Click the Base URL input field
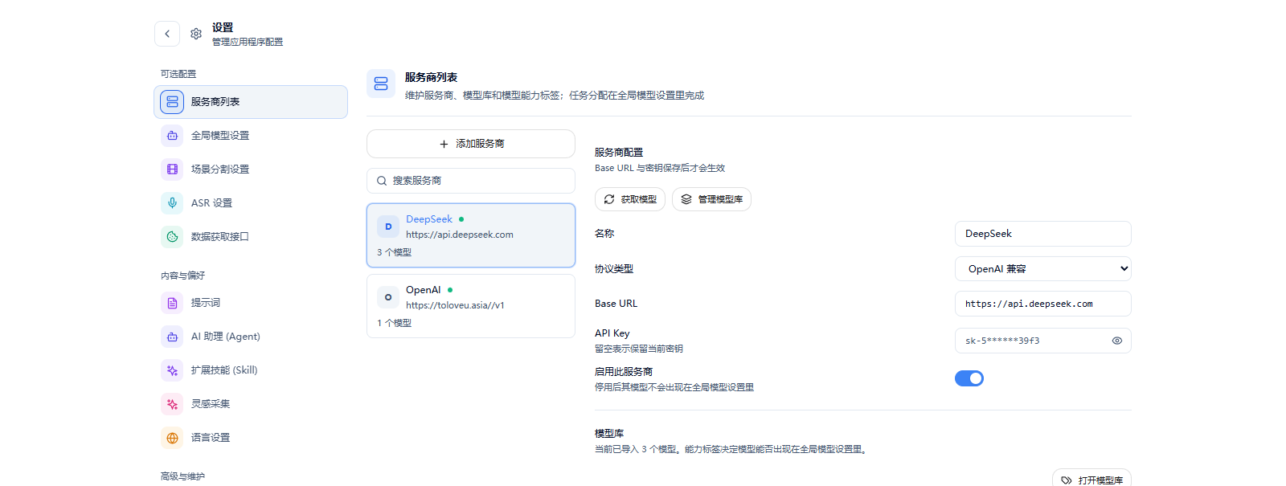The width and height of the screenshot is (1286, 486). coord(1043,304)
